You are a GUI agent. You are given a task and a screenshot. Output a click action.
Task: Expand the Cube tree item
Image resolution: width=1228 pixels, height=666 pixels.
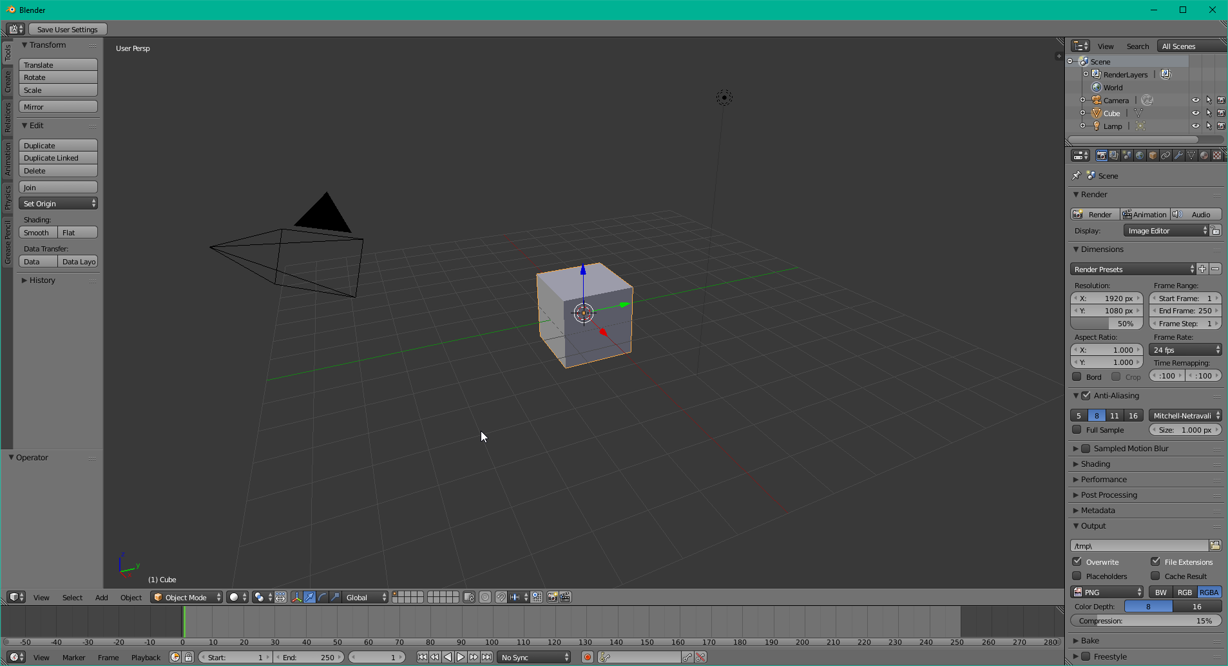(1083, 113)
